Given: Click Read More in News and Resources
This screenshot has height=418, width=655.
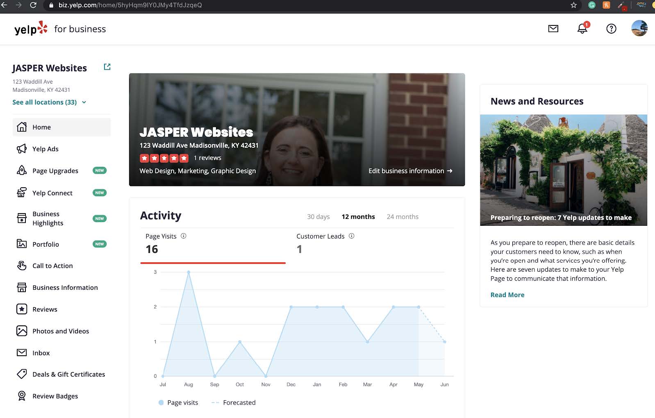Looking at the screenshot, I should pyautogui.click(x=507, y=295).
